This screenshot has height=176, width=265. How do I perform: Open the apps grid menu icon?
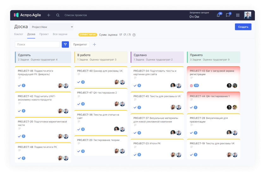(238, 15)
